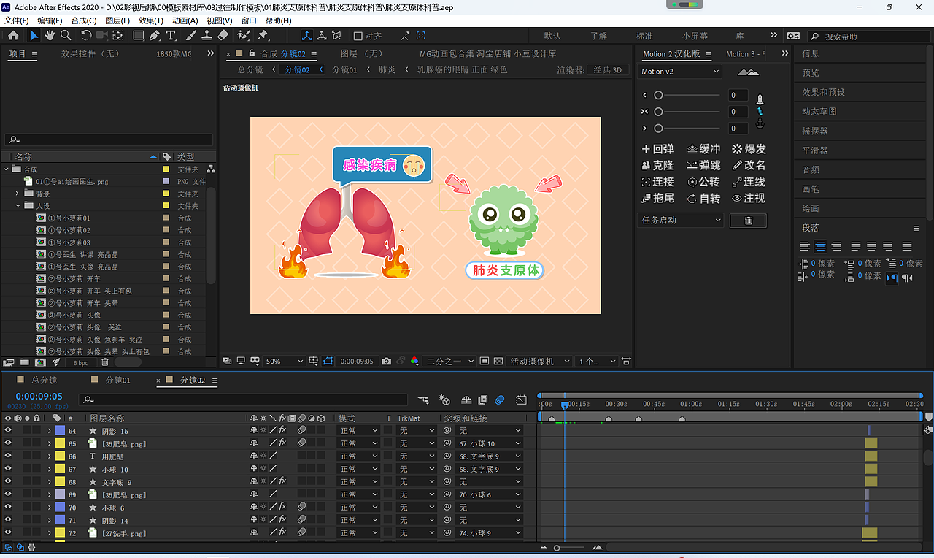Hide layer 72 [27洗手.png]
This screenshot has width=934, height=558.
point(8,533)
